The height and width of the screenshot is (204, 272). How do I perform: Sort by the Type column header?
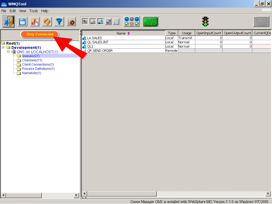[x=172, y=33]
